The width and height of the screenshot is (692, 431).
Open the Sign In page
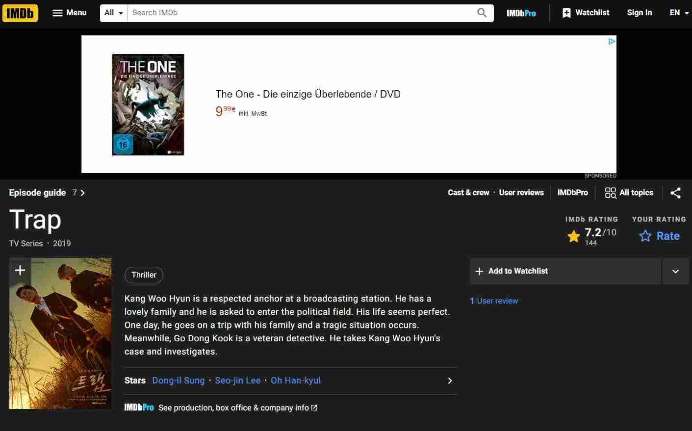pyautogui.click(x=640, y=13)
